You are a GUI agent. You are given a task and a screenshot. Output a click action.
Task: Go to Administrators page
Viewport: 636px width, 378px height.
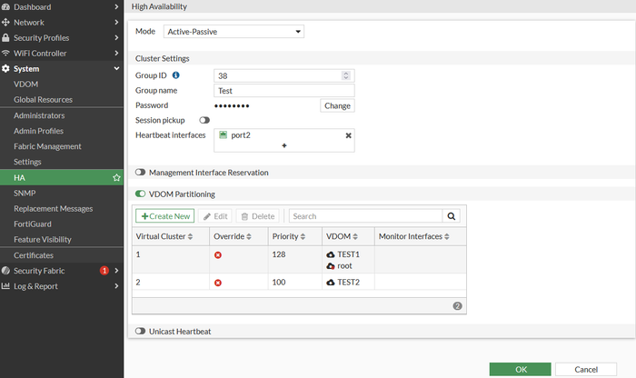(39, 115)
